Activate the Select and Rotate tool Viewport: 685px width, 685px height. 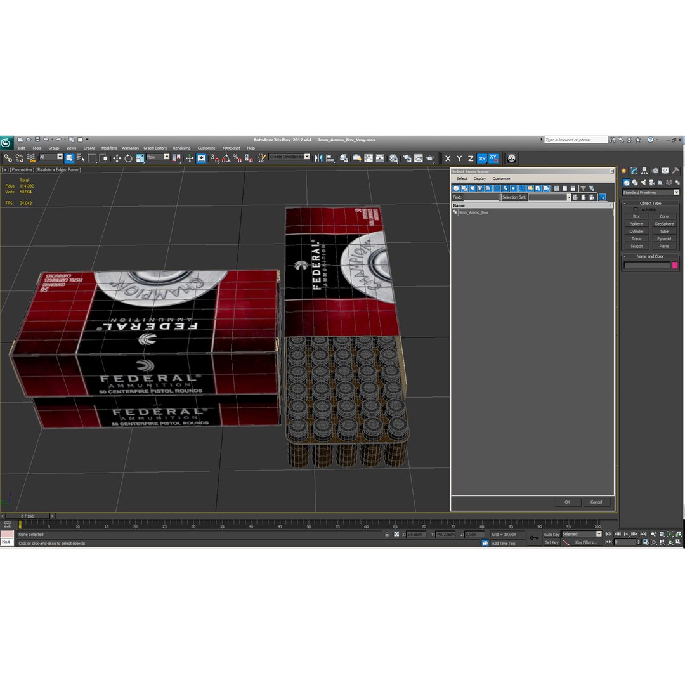pos(128,158)
